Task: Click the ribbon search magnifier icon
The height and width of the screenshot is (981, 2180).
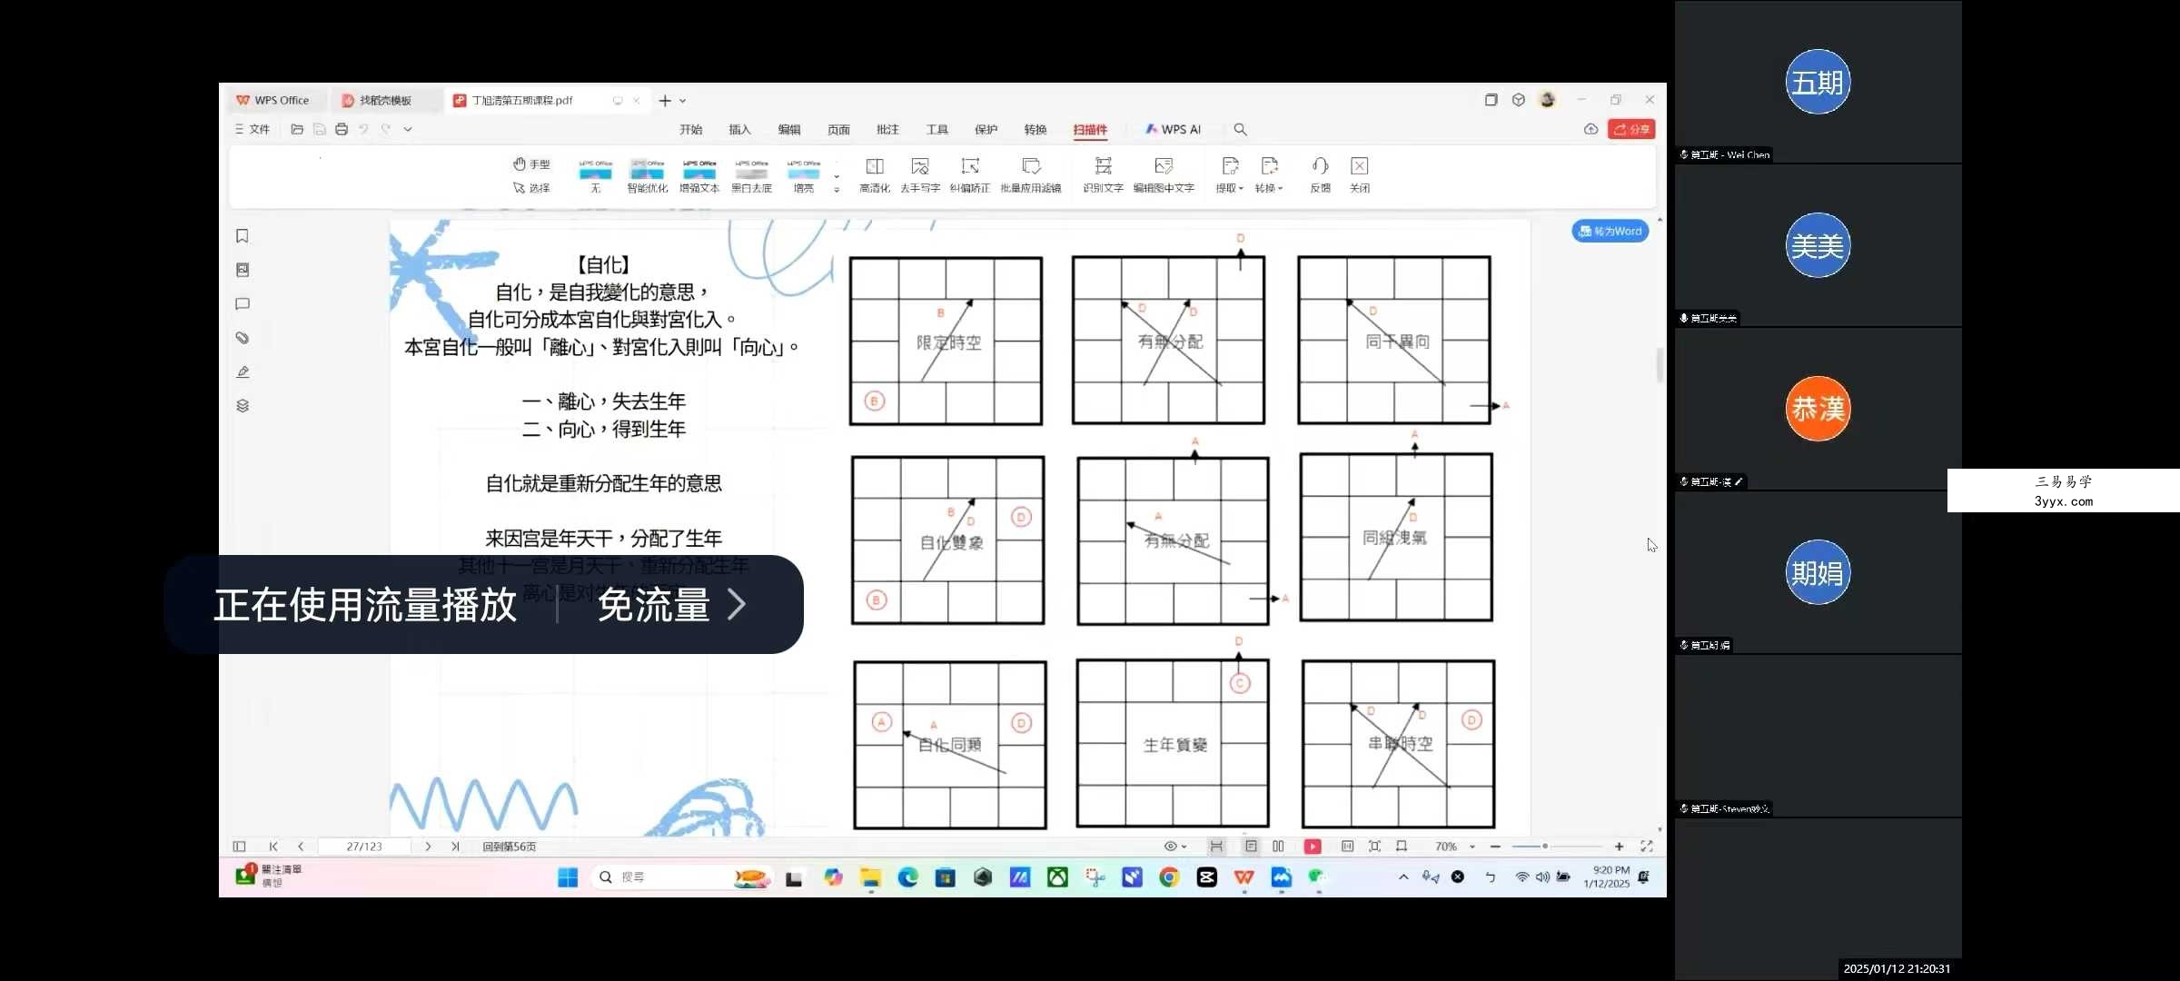Action: click(1241, 129)
